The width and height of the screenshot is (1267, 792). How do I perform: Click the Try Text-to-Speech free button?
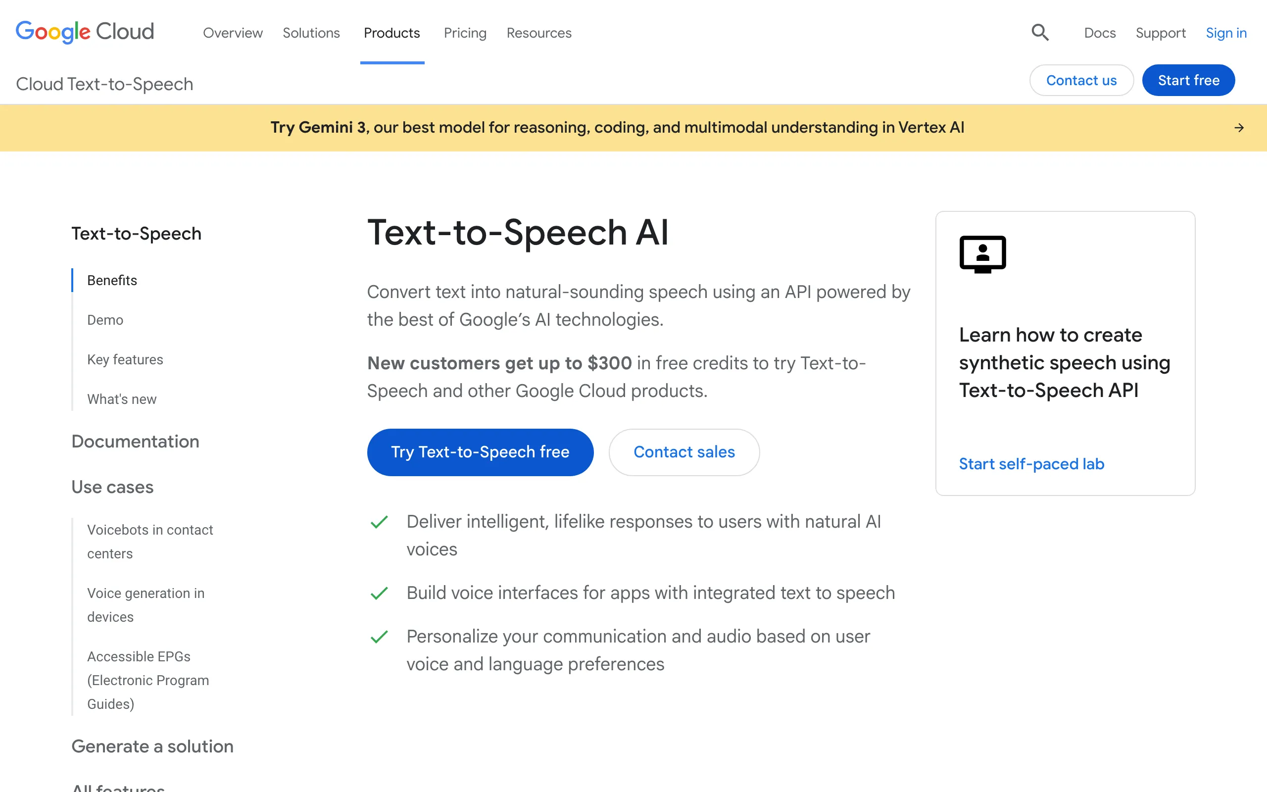480,451
